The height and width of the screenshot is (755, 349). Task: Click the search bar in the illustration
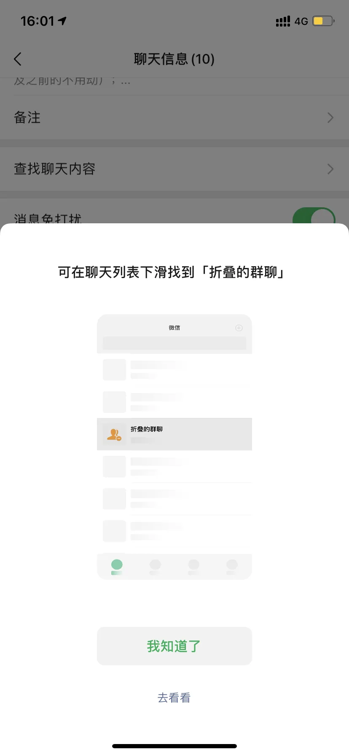click(x=174, y=343)
